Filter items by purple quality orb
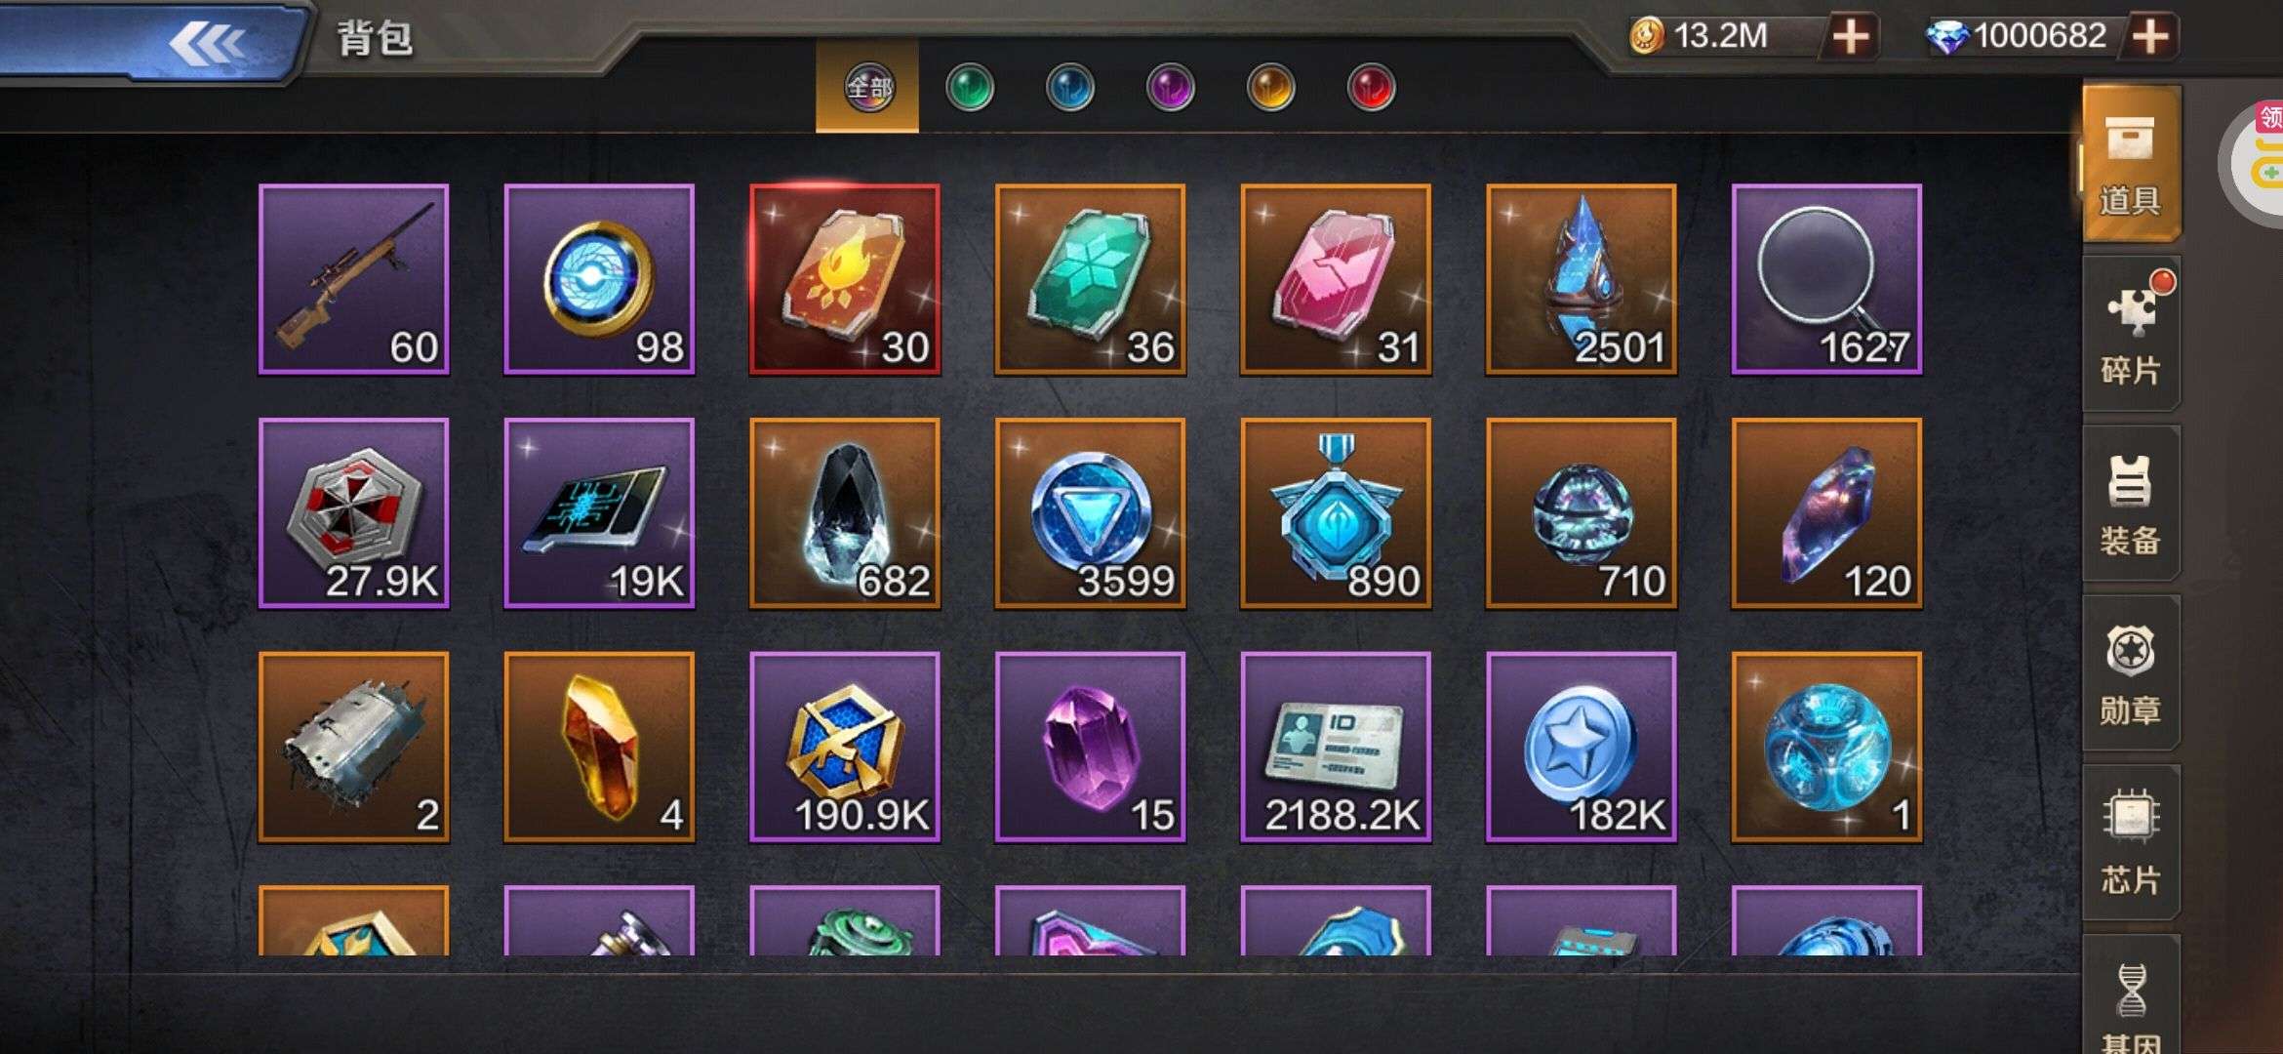2283x1054 pixels. click(1171, 88)
